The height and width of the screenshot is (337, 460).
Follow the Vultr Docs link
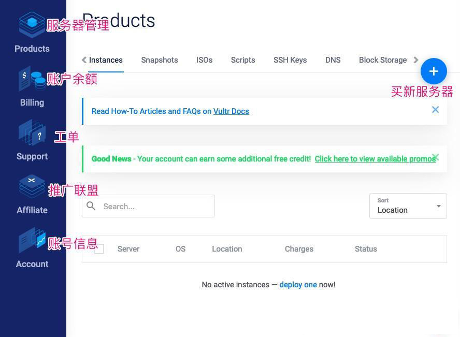point(231,111)
